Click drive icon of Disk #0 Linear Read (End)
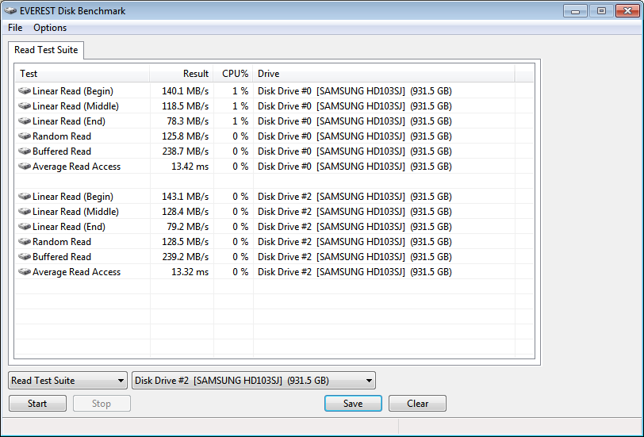Image resolution: width=644 pixels, height=437 pixels. coord(25,121)
